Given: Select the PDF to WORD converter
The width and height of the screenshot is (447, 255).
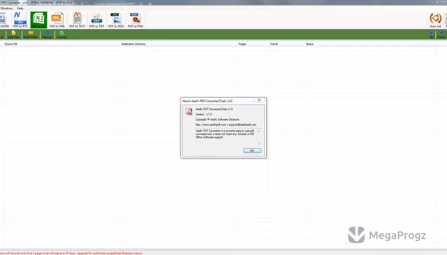Looking at the screenshot, I should (4, 20).
